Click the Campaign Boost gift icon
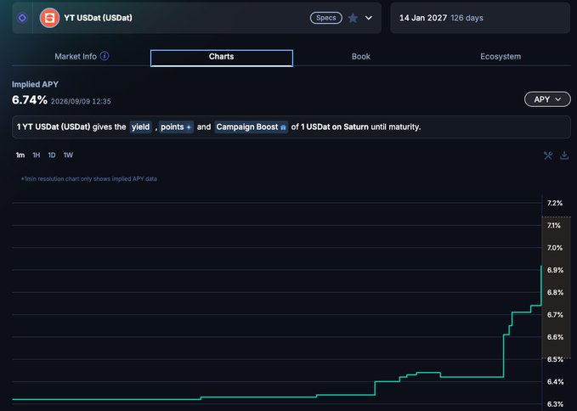577x411 pixels. click(283, 127)
